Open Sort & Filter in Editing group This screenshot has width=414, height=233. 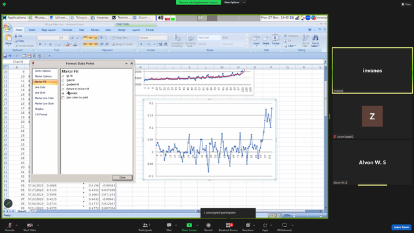click(x=306, y=41)
